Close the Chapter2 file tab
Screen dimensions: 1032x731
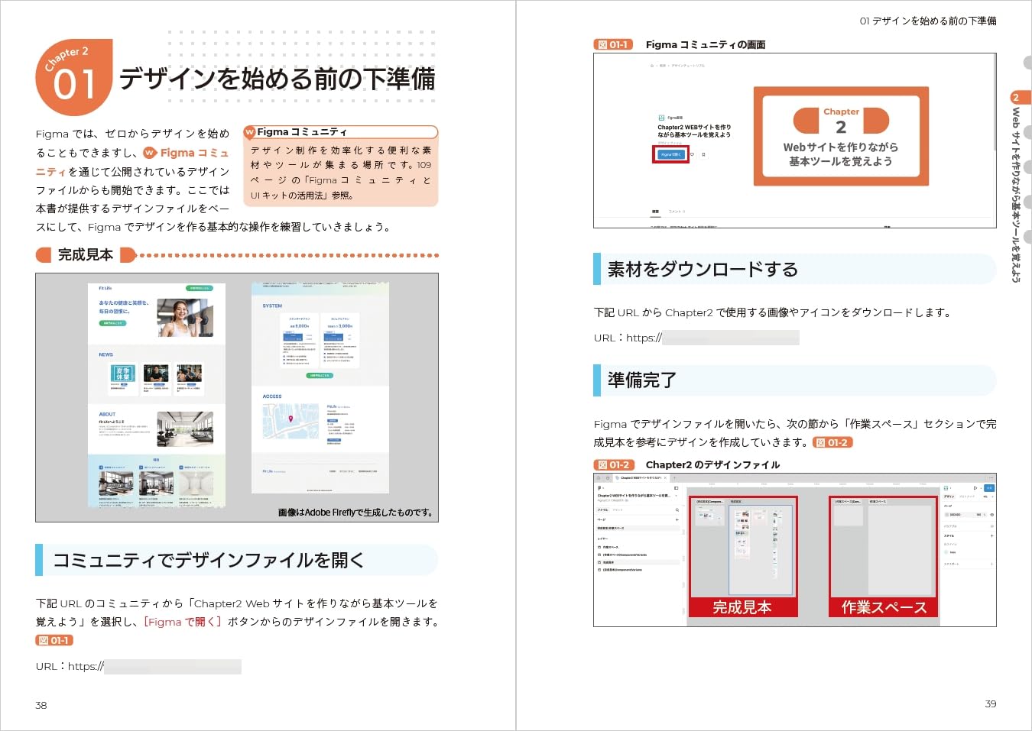(x=665, y=477)
